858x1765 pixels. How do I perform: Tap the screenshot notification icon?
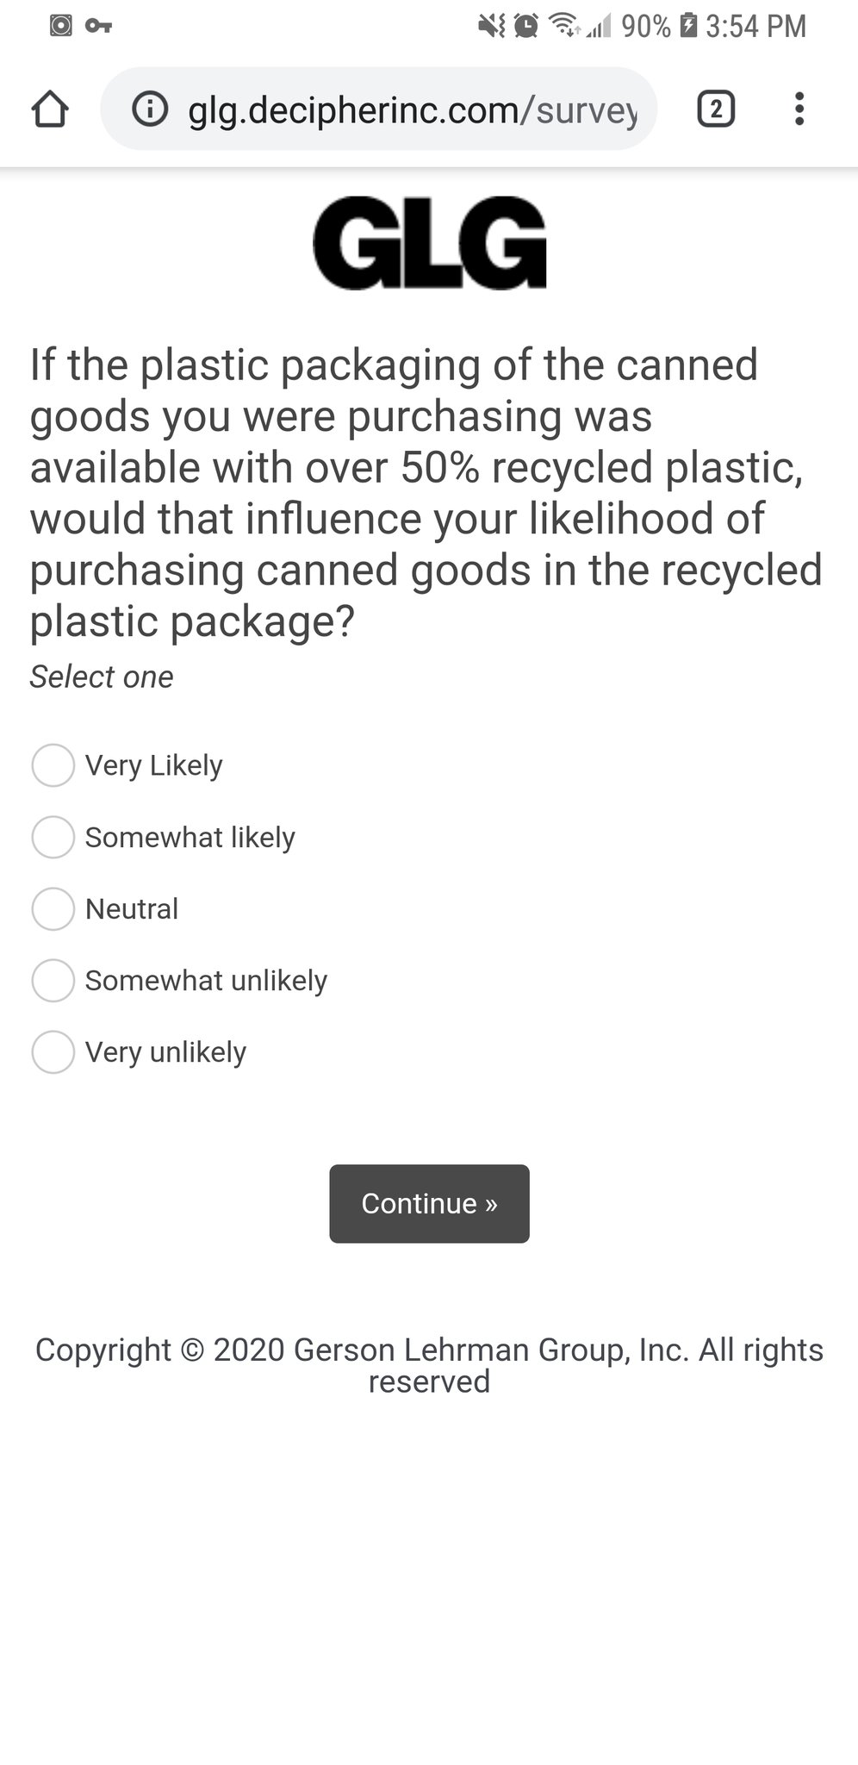coord(60,26)
